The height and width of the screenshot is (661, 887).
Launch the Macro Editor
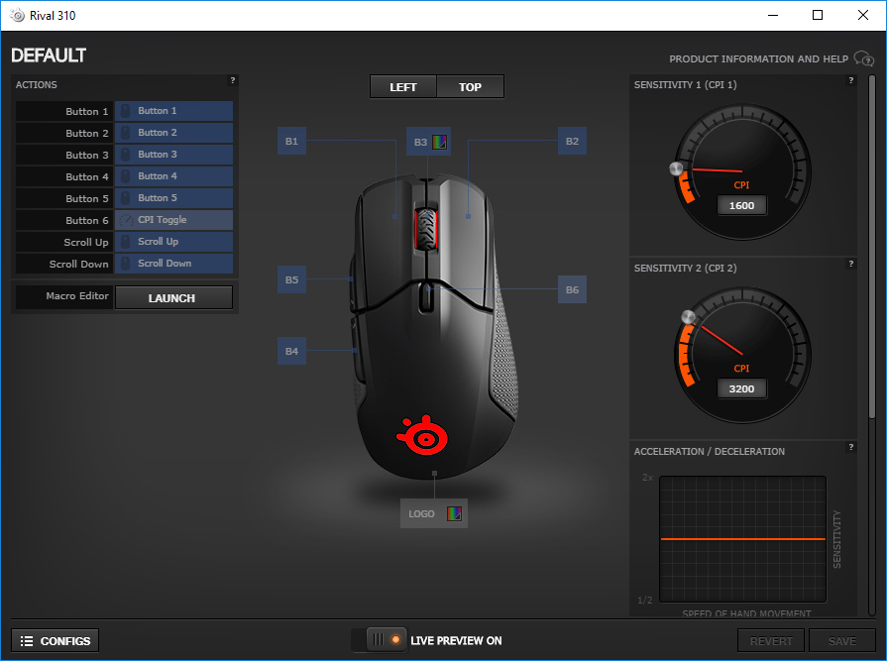point(173,297)
